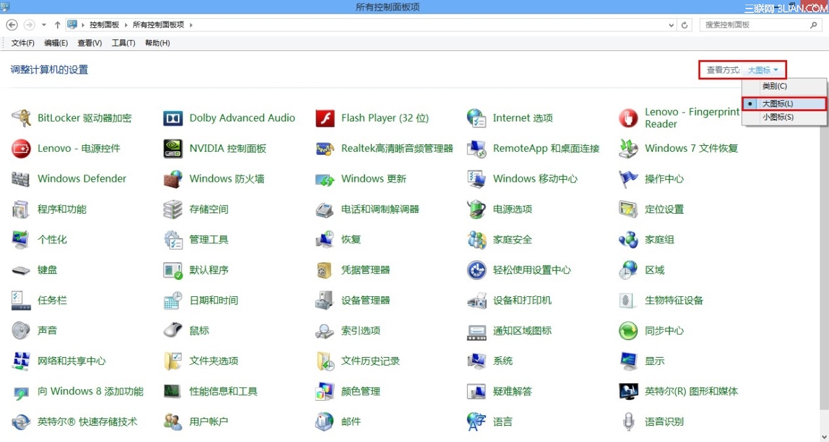
Task: Open the RemoteApp 和桌面连接 icon
Action: (476, 148)
